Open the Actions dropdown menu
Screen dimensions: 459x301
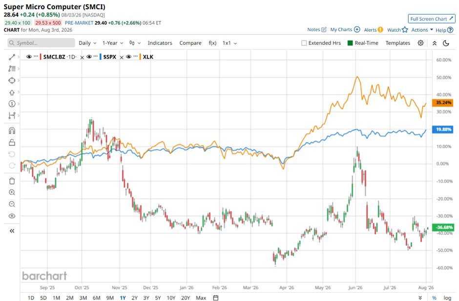tap(422, 30)
